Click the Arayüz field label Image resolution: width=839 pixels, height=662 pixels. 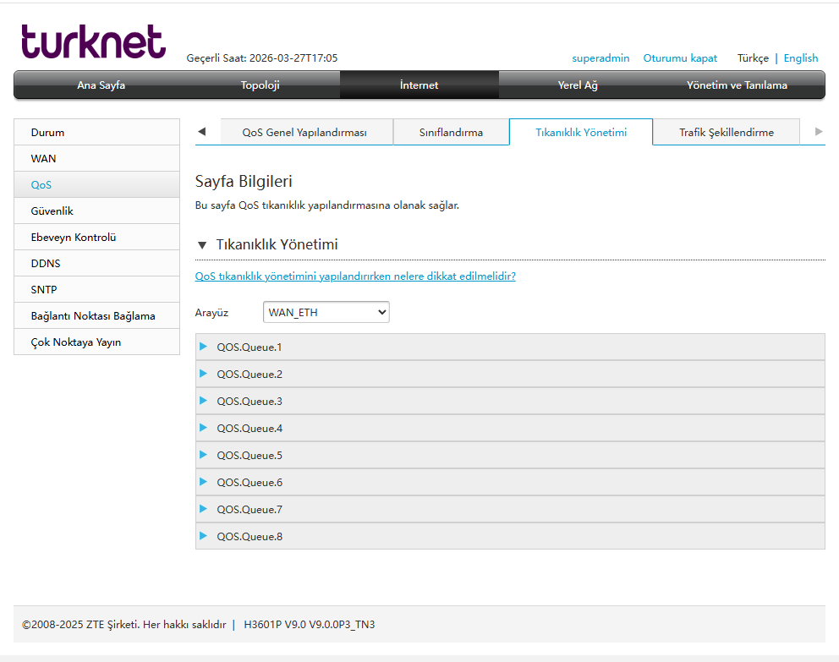pyautogui.click(x=211, y=312)
